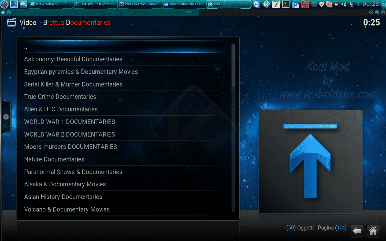The height and width of the screenshot is (241, 386).
Task: Open the terminal launcher
Action: click(x=286, y=4)
